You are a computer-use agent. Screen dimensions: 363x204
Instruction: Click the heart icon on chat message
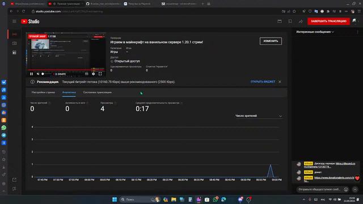click(x=357, y=178)
